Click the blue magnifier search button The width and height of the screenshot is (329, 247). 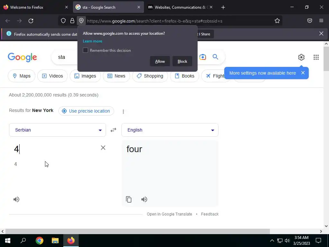(x=215, y=57)
